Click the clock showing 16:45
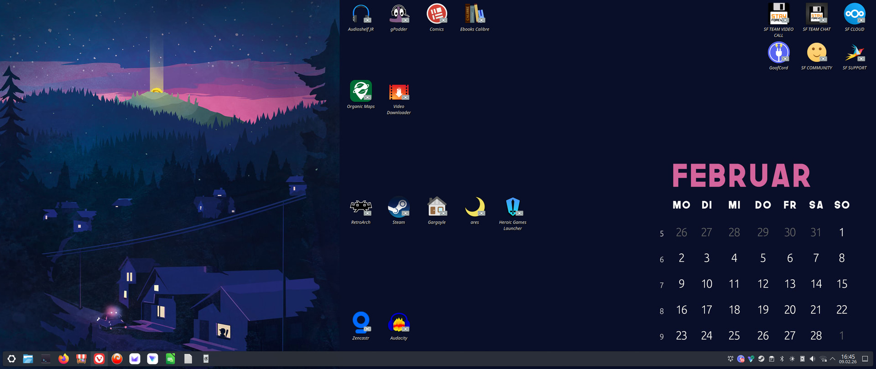Viewport: 876px width, 369px height. coord(848,359)
